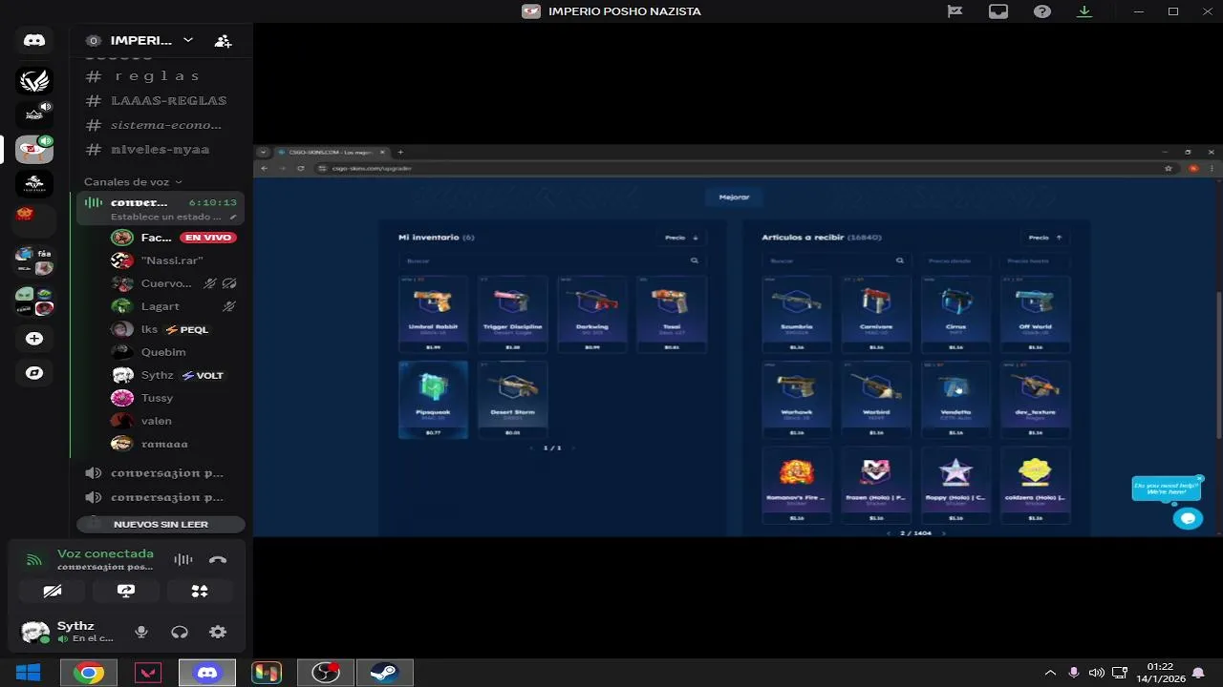The image size is (1223, 687).
Task: Open system volume control in tray
Action: (x=1096, y=673)
